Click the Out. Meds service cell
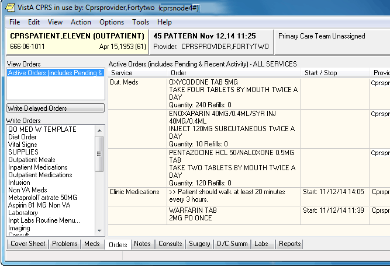The width and height of the screenshot is (390, 267). pyautogui.click(x=137, y=93)
